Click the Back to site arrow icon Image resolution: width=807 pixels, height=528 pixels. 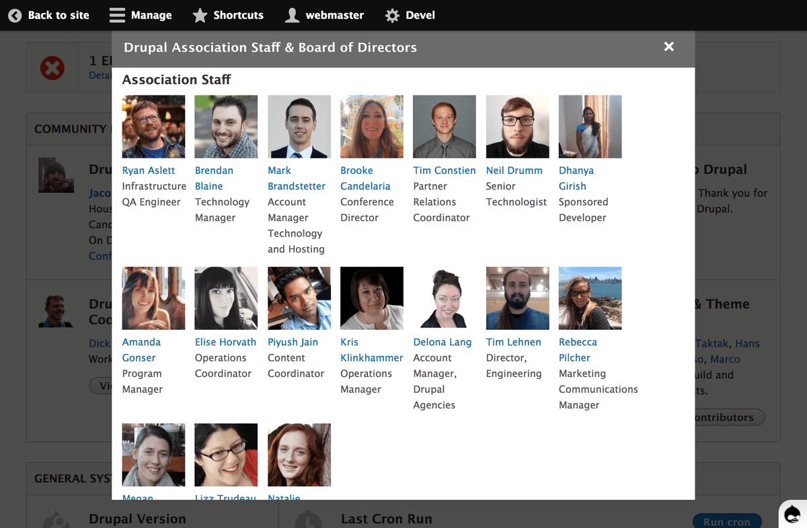coord(15,15)
